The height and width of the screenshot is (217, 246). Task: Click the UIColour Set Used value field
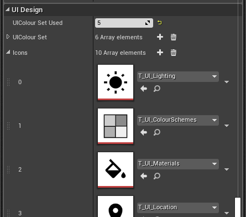(124, 23)
